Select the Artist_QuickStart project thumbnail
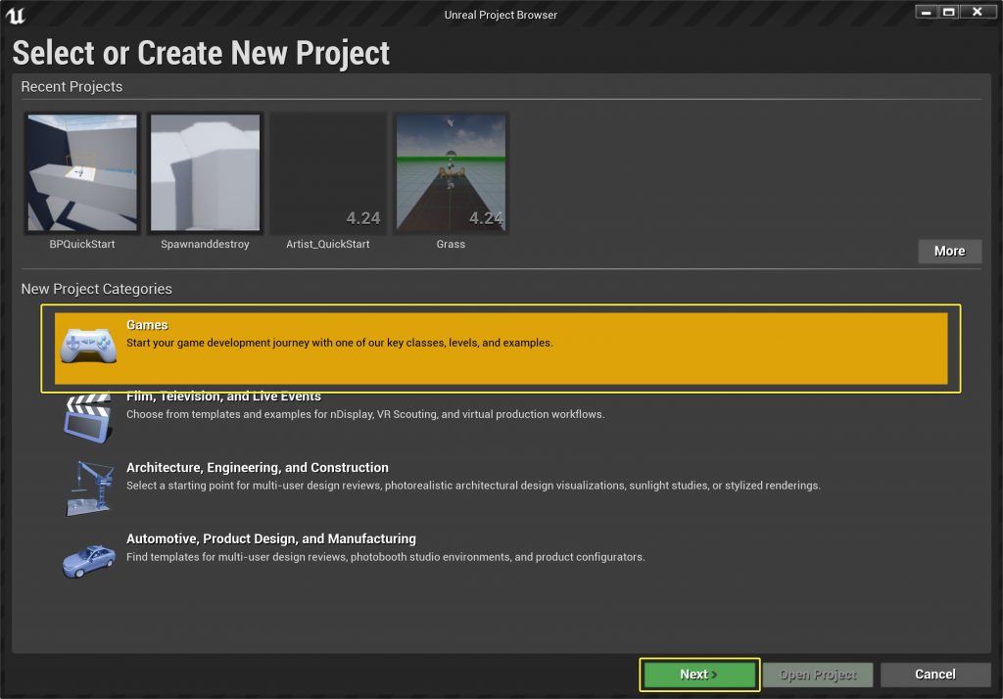Image resolution: width=1003 pixels, height=699 pixels. click(328, 173)
